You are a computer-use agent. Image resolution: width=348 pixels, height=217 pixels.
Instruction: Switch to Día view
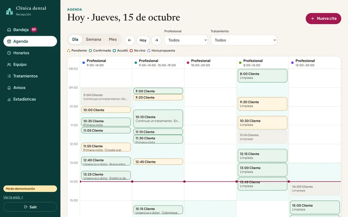(x=75, y=39)
